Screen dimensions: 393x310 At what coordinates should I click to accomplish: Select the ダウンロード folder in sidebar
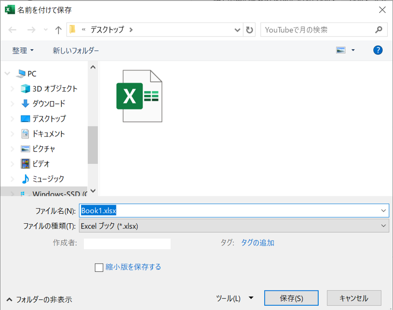(48, 103)
